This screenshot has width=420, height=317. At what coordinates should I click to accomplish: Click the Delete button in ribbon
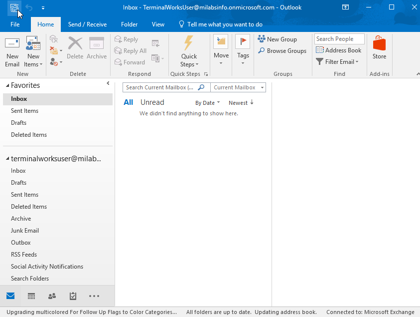coord(75,48)
